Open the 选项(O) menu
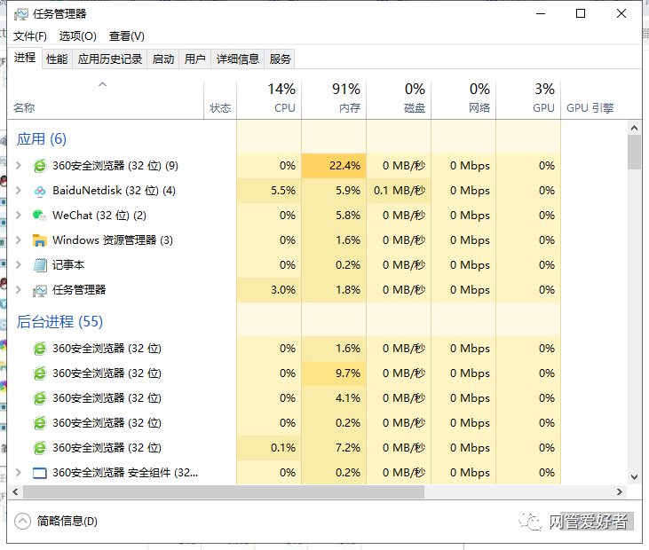The height and width of the screenshot is (550, 649). (78, 36)
